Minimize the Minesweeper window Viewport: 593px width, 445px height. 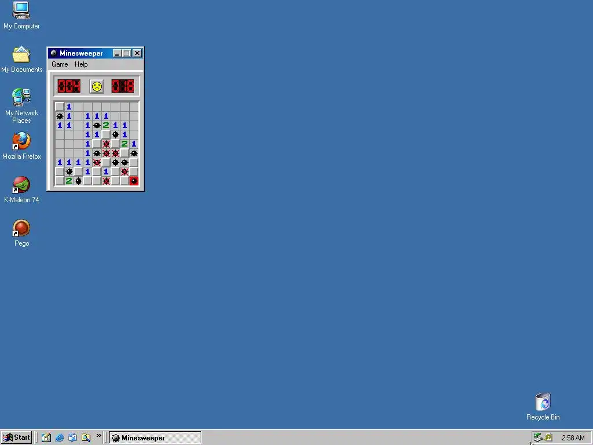click(x=117, y=53)
